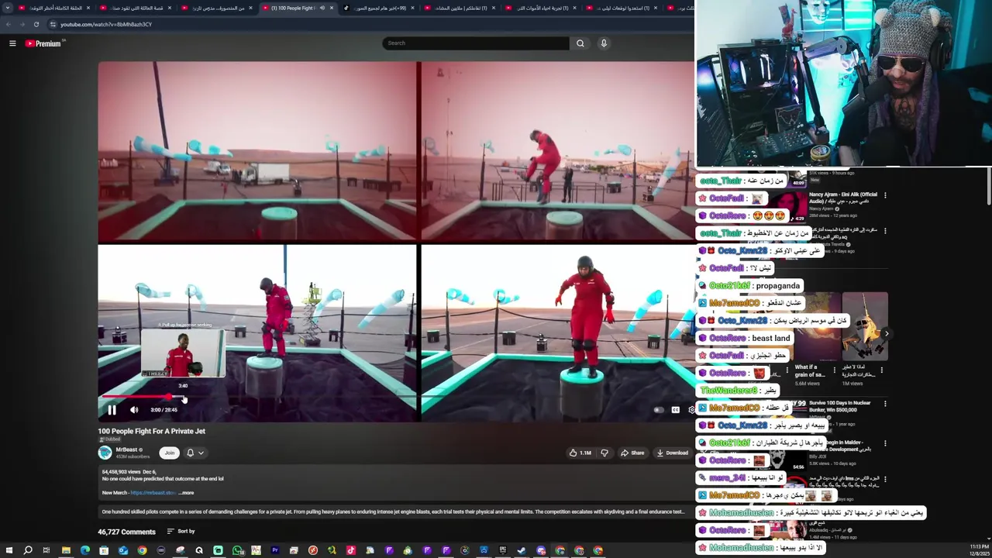
Task: Click the browser forward arrow
Action: 22,24
